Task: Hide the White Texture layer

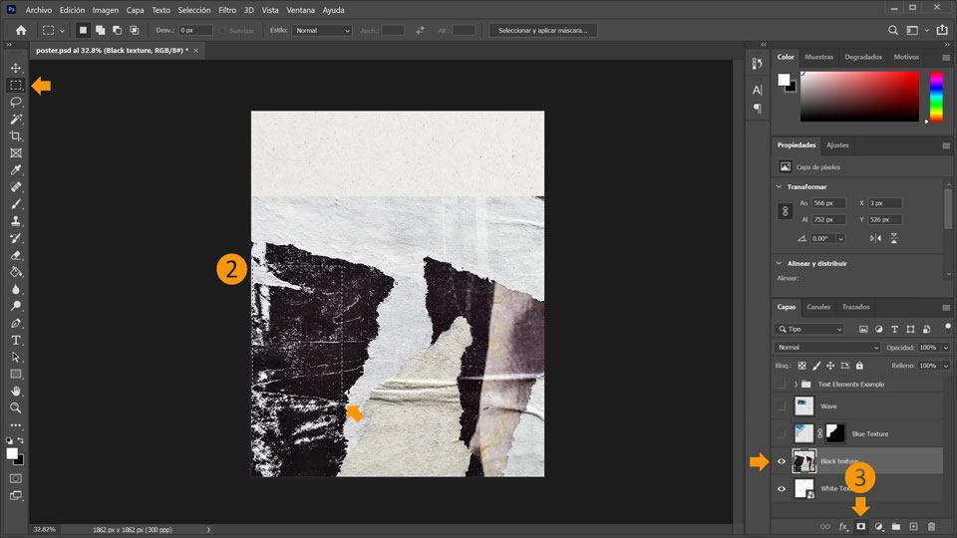Action: click(782, 488)
